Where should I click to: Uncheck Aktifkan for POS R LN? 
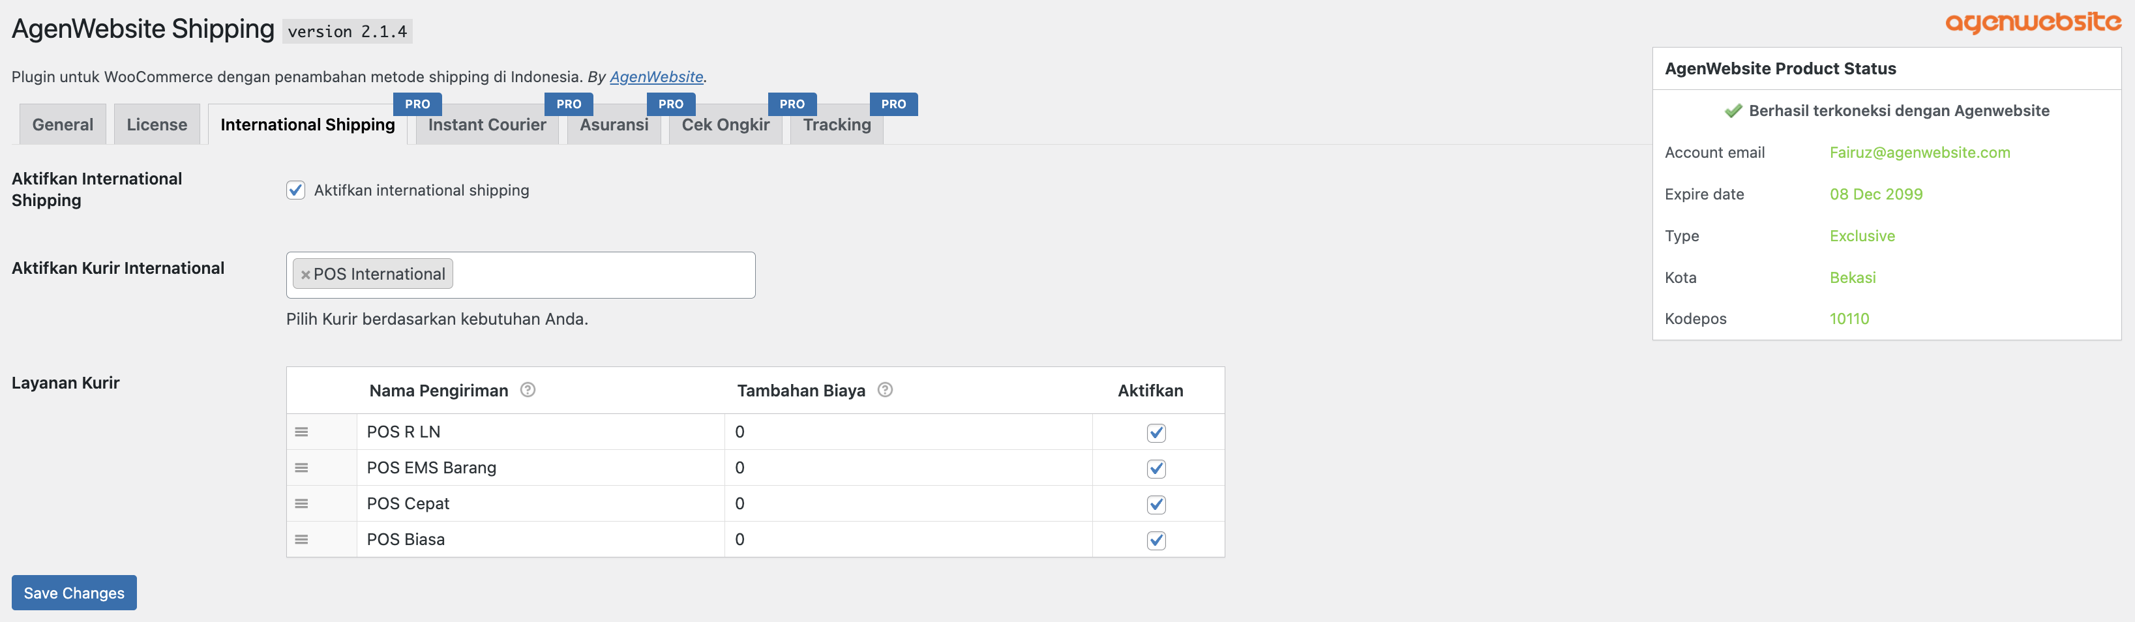coord(1156,432)
